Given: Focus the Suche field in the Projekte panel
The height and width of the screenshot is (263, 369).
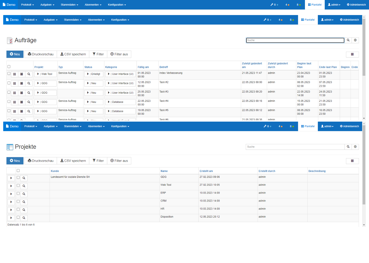Looking at the screenshot, I should click(x=295, y=147).
